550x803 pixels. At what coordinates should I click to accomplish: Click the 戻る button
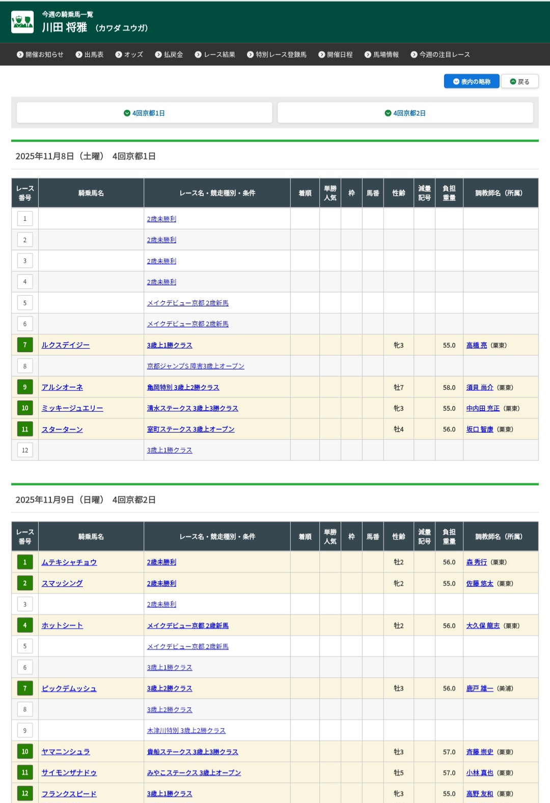pos(519,81)
